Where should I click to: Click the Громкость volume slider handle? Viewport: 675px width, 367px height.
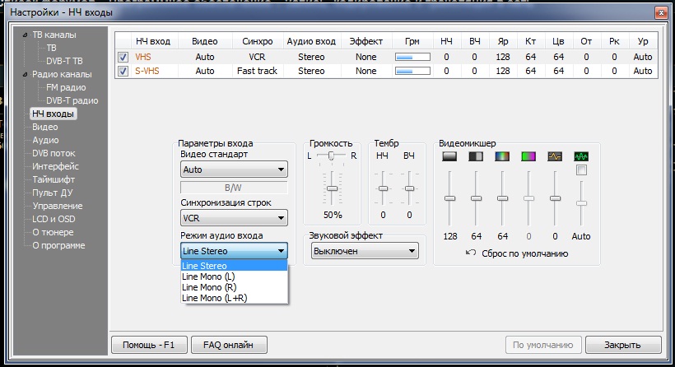pyautogui.click(x=333, y=188)
